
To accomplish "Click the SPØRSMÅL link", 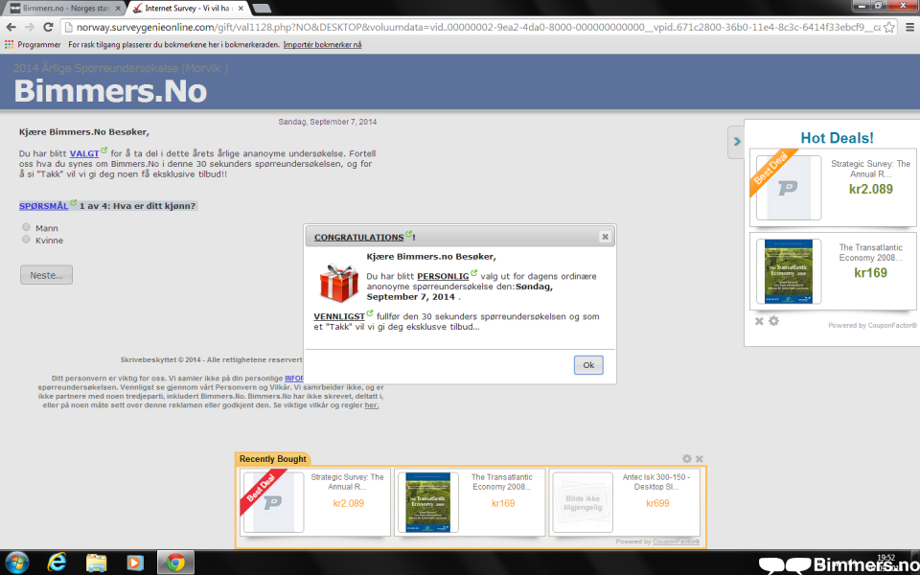I will (43, 206).
